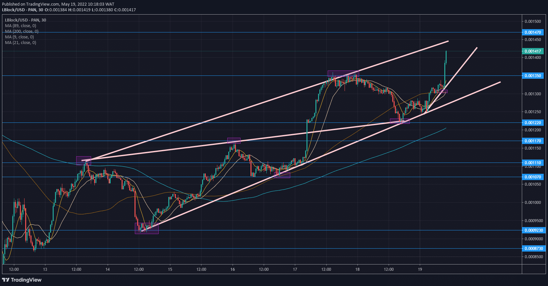This screenshot has width=548, height=286.
Task: Click the date label 15 on time axis
Action: (x=170, y=269)
